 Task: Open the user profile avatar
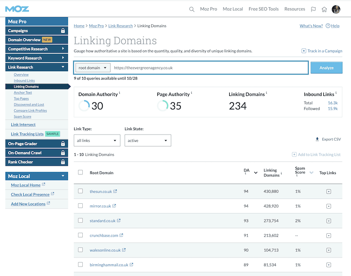[x=336, y=9]
